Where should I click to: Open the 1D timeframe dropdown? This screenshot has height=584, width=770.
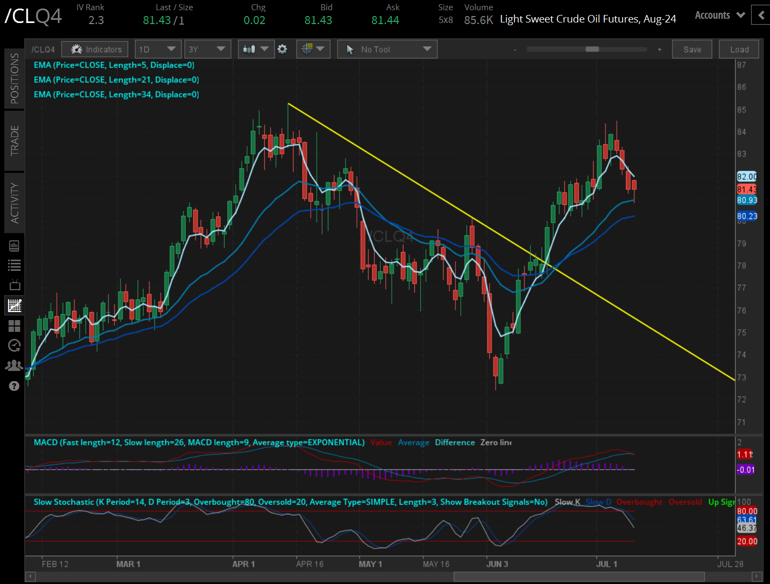158,49
